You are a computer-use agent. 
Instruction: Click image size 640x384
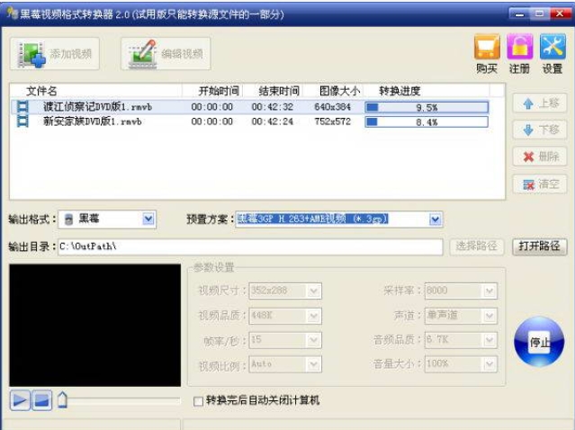click(x=332, y=107)
